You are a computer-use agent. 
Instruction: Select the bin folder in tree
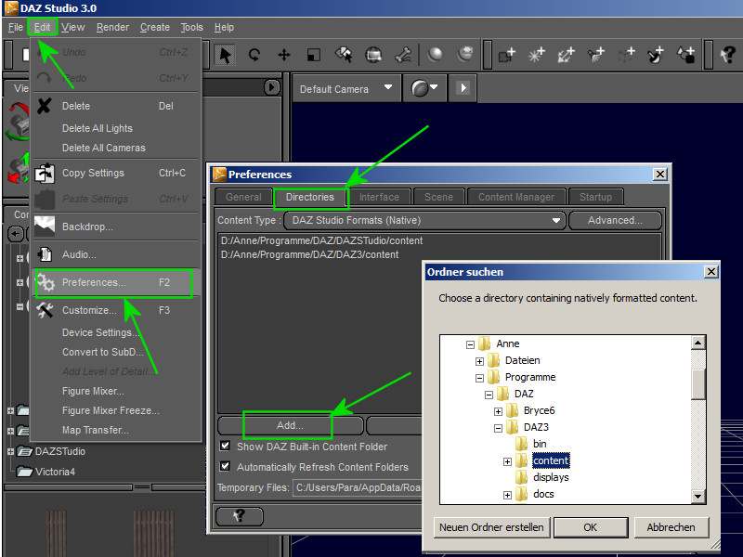540,444
